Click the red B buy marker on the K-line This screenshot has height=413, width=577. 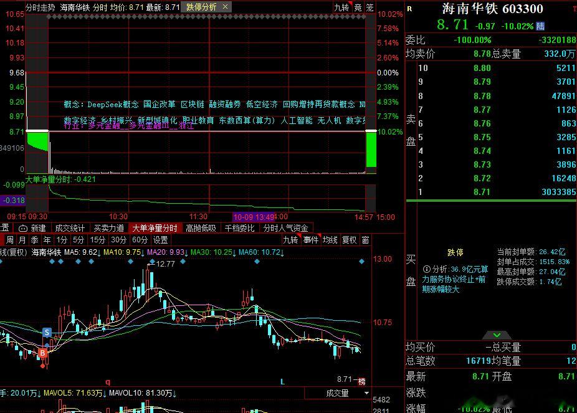[x=42, y=353]
